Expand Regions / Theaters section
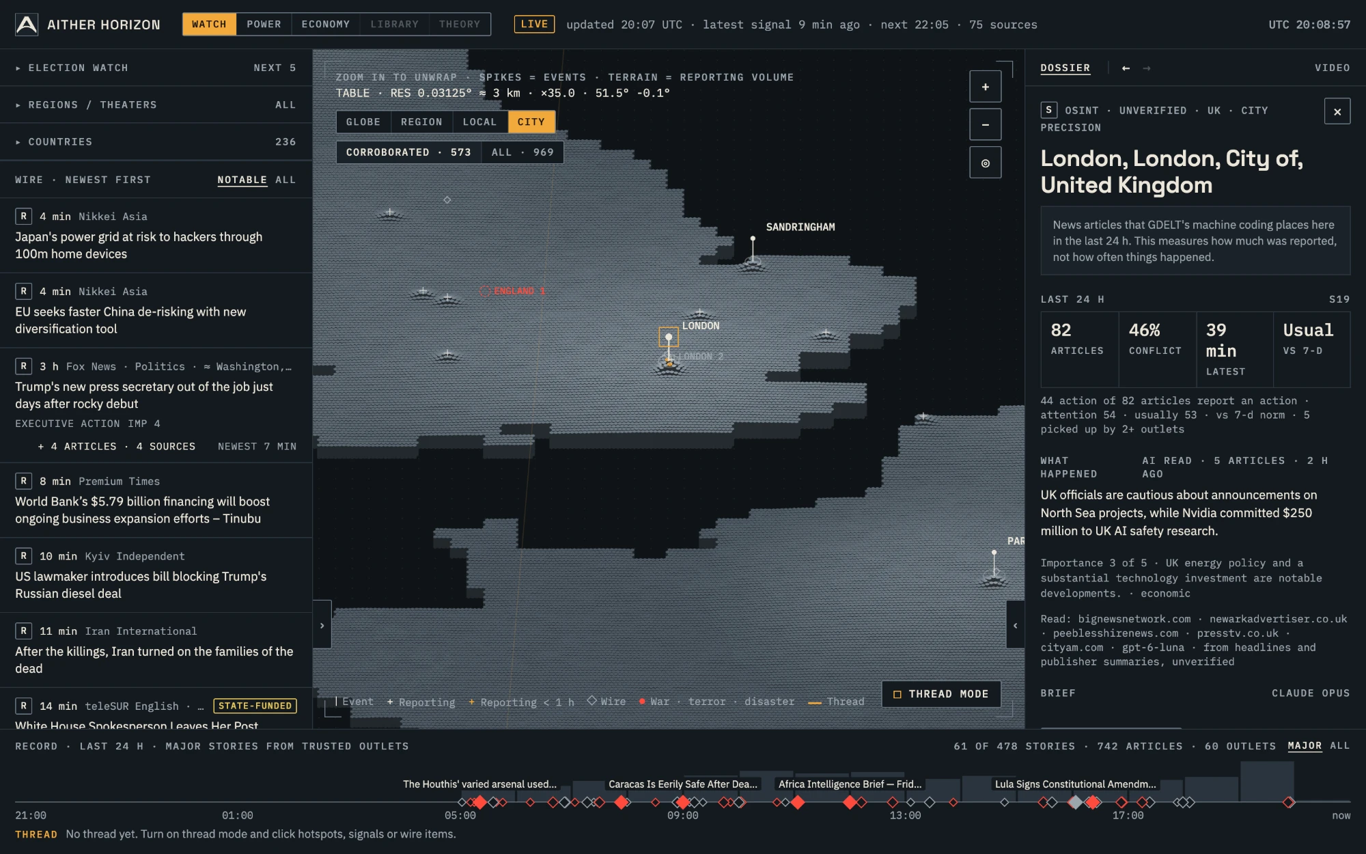 (156, 105)
